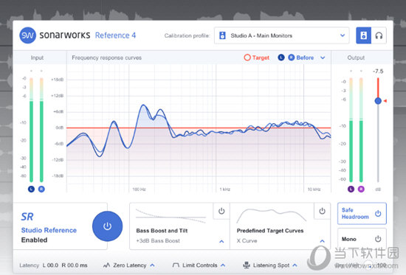Switch to speaker calibration mode icon
The height and width of the screenshot is (275, 406).
point(363,35)
